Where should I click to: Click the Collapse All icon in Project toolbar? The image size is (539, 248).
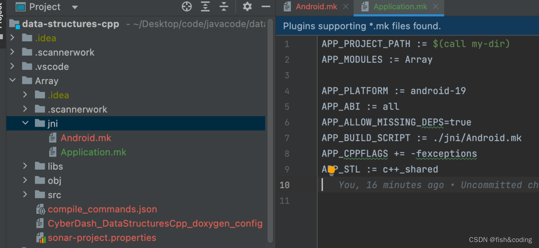[x=224, y=7]
